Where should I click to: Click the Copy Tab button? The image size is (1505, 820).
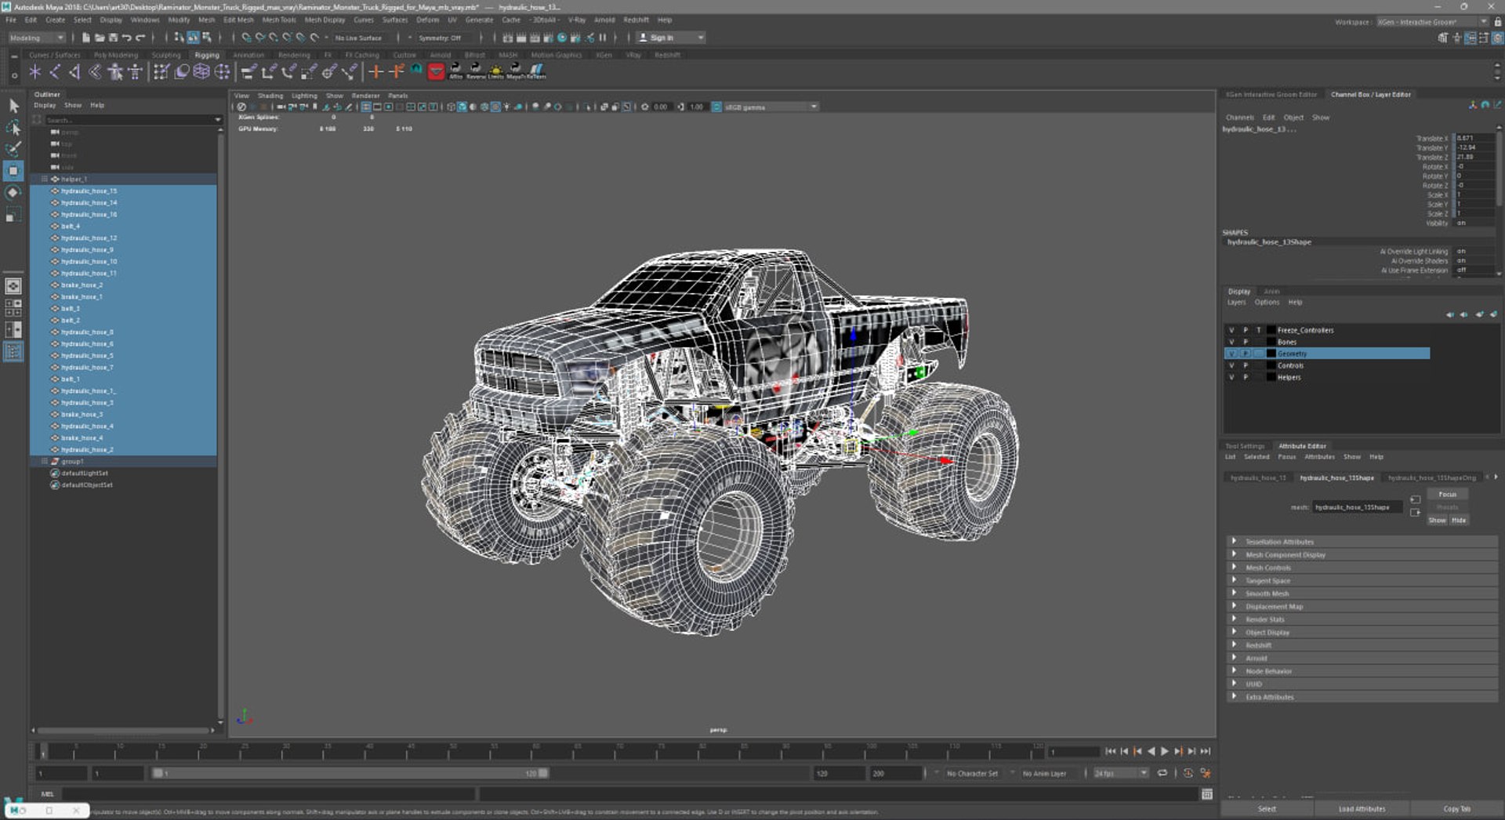[1456, 808]
